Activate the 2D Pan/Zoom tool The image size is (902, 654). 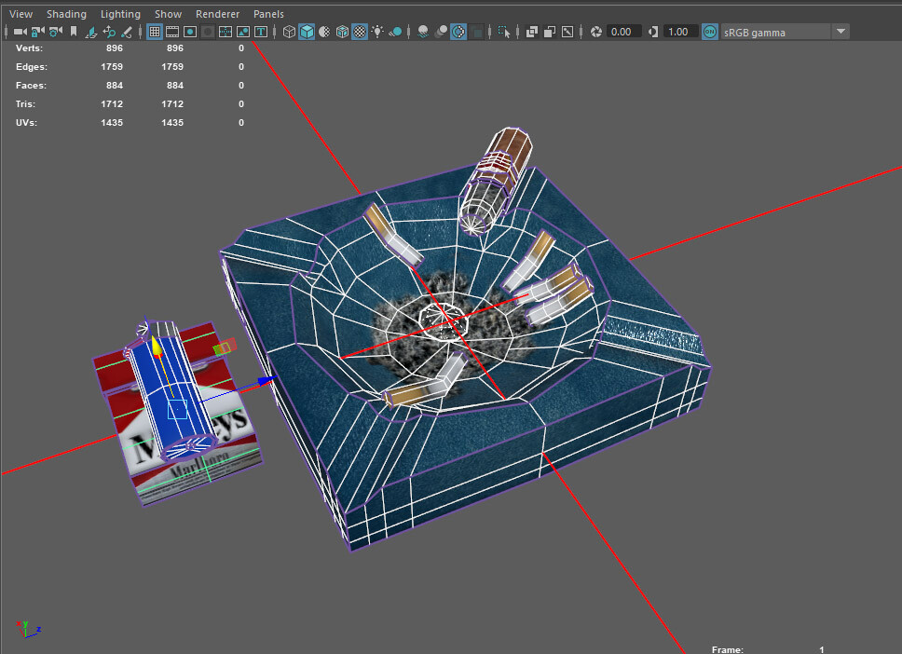[x=109, y=32]
